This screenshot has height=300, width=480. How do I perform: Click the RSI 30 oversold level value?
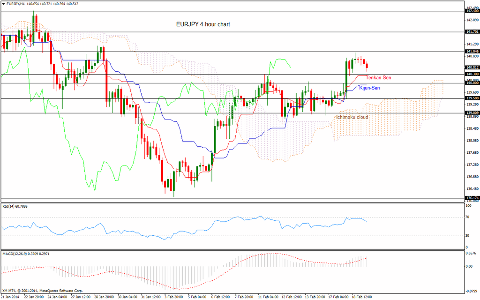[467, 236]
